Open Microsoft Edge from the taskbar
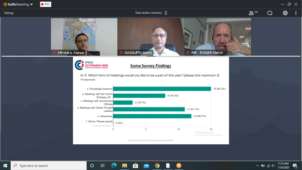302x170 pixels. [114, 165]
